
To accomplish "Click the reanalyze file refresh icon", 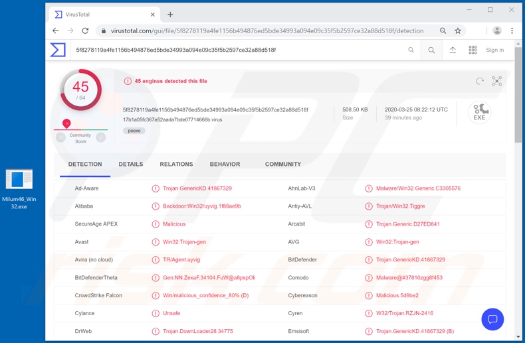I will point(480,81).
